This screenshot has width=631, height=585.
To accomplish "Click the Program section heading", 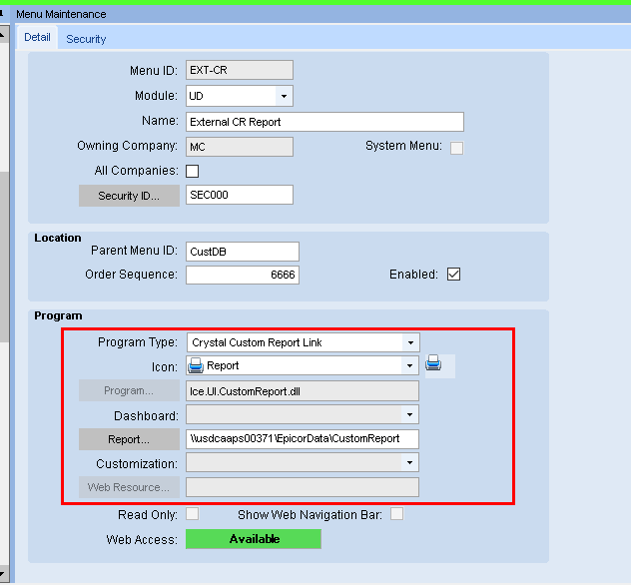I will (58, 315).
